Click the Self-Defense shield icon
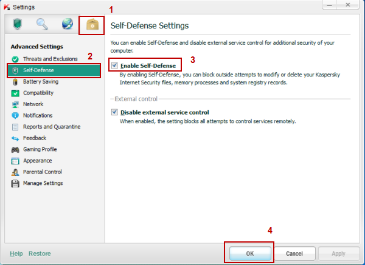 tap(15, 70)
